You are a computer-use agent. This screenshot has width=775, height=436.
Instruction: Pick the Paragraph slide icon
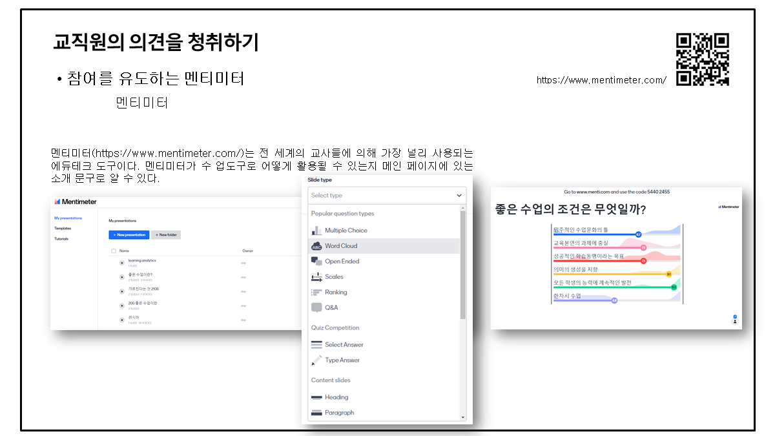316,413
